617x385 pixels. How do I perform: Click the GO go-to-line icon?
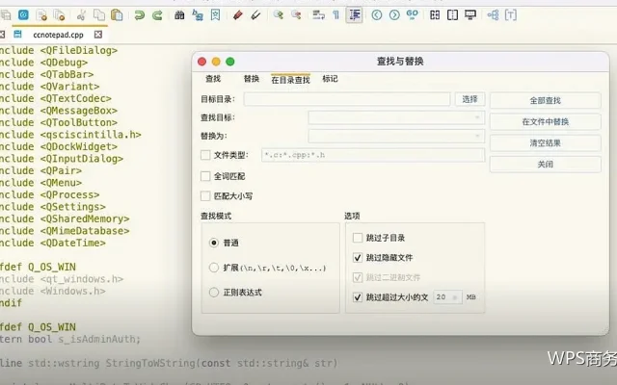click(412, 15)
